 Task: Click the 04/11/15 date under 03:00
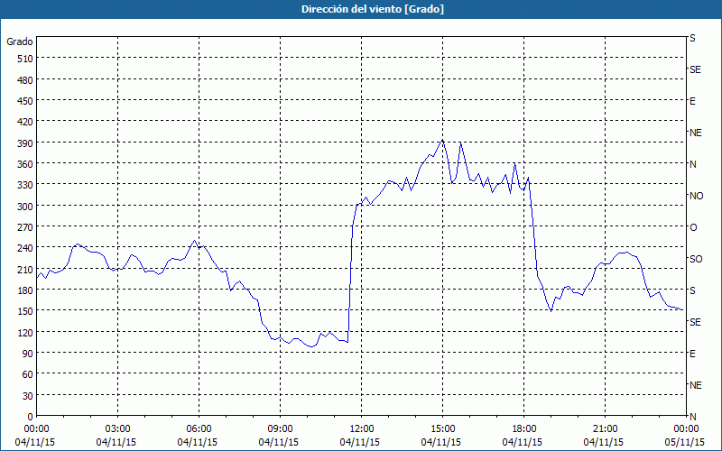click(x=116, y=442)
